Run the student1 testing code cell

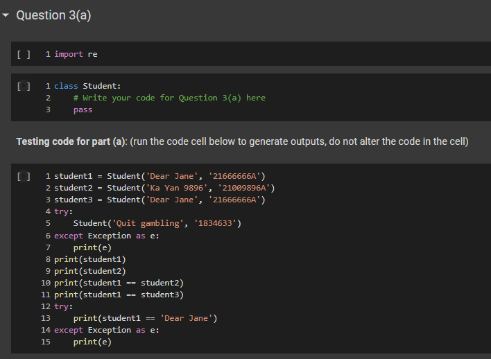[x=24, y=176]
